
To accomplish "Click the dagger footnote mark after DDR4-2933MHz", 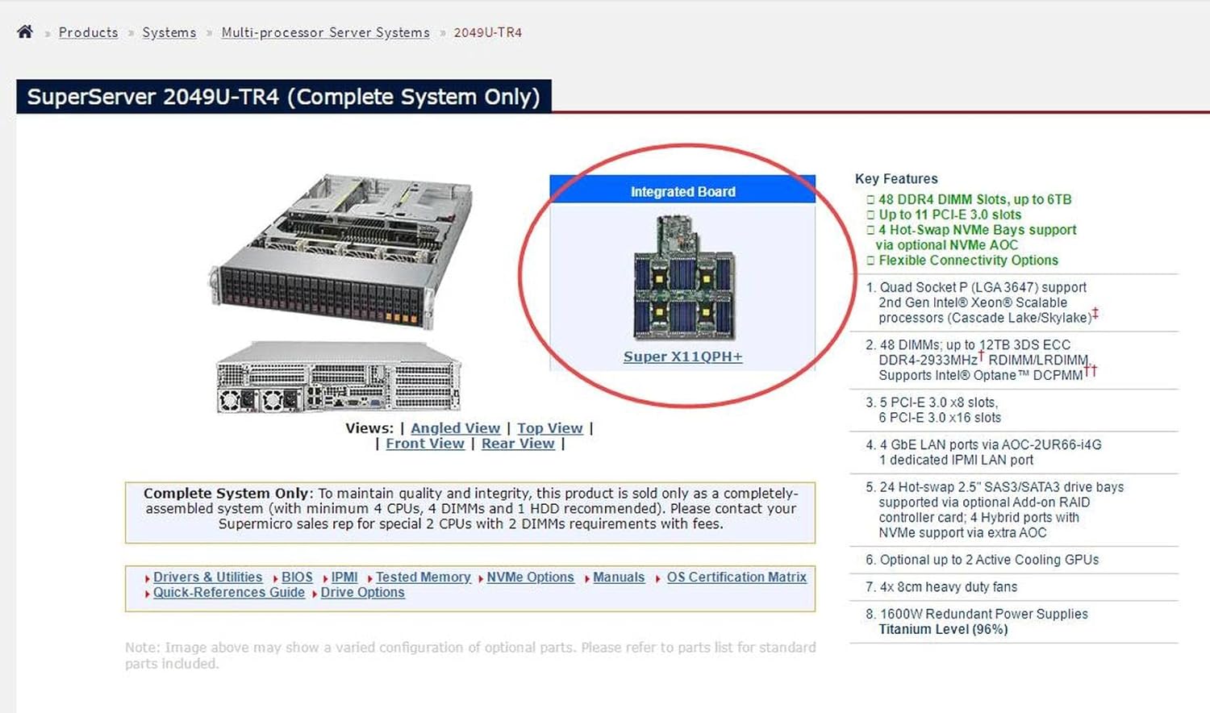I will coord(981,355).
